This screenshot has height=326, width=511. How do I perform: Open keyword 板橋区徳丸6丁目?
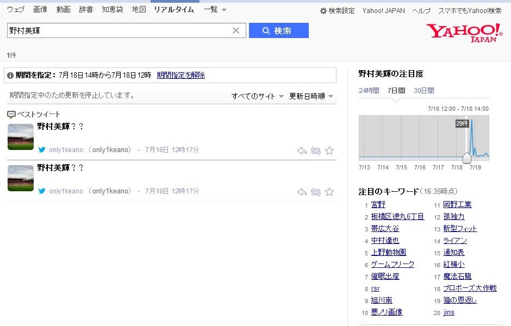coord(397,217)
